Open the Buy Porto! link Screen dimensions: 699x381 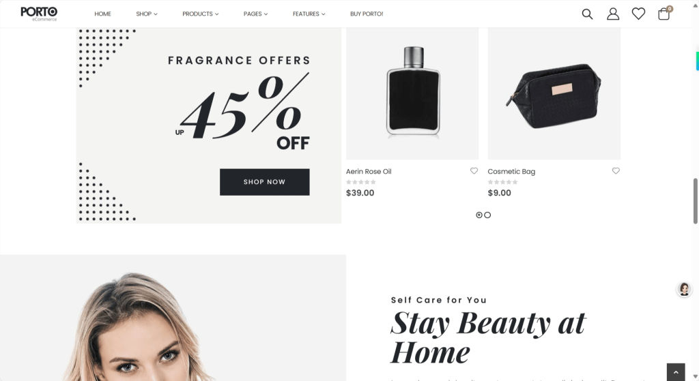[x=367, y=14]
